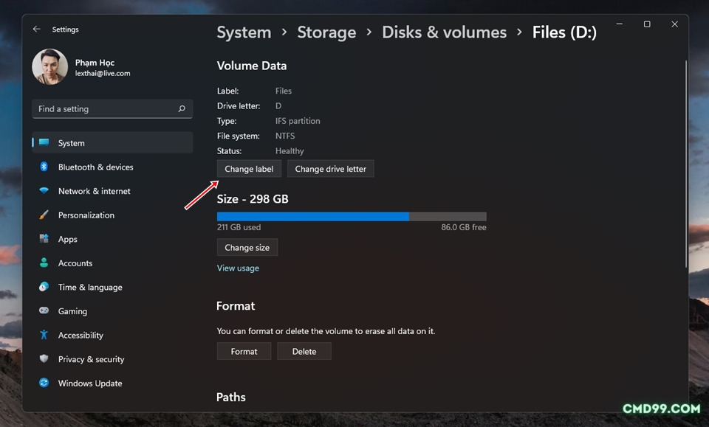Go to Storage in the breadcrumb
The width and height of the screenshot is (709, 427).
326,32
